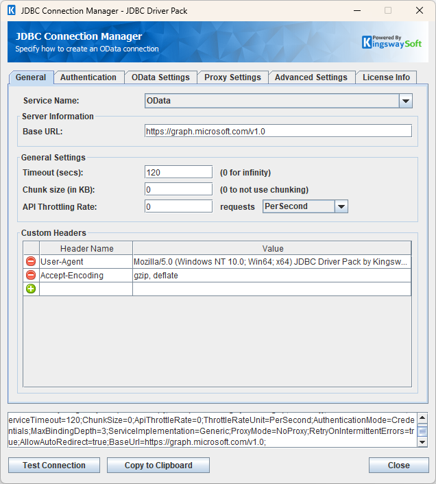Screen dimensions: 436x484
Task: Click the Chunk size input field
Action: tap(178, 189)
